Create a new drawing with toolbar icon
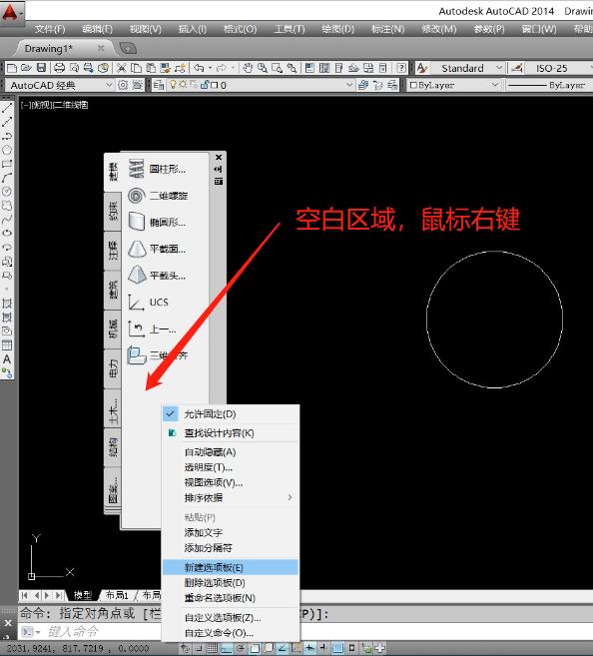The height and width of the screenshot is (656, 593). (x=12, y=68)
